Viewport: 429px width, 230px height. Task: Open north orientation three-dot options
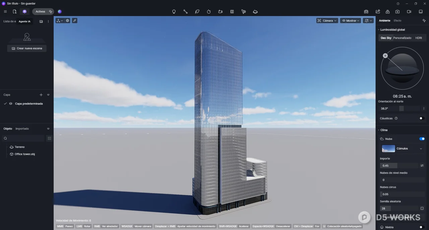424,108
